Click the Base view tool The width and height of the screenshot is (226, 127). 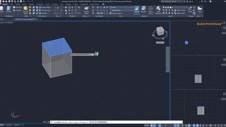[x=200, y=10]
